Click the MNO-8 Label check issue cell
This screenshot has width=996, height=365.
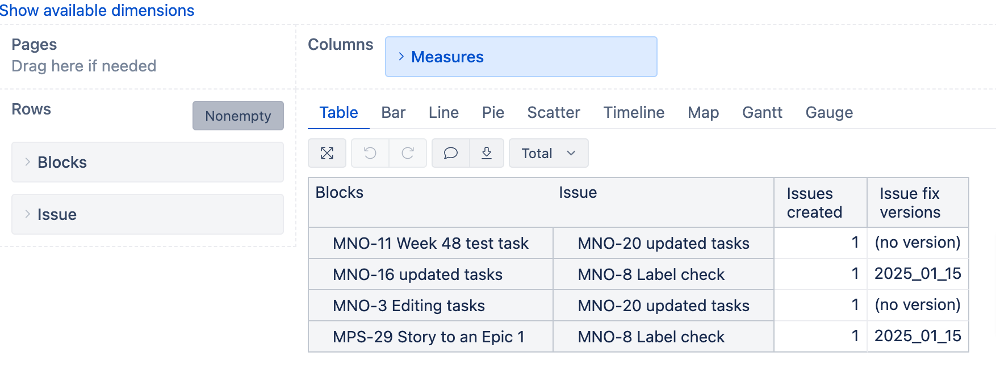tap(651, 274)
